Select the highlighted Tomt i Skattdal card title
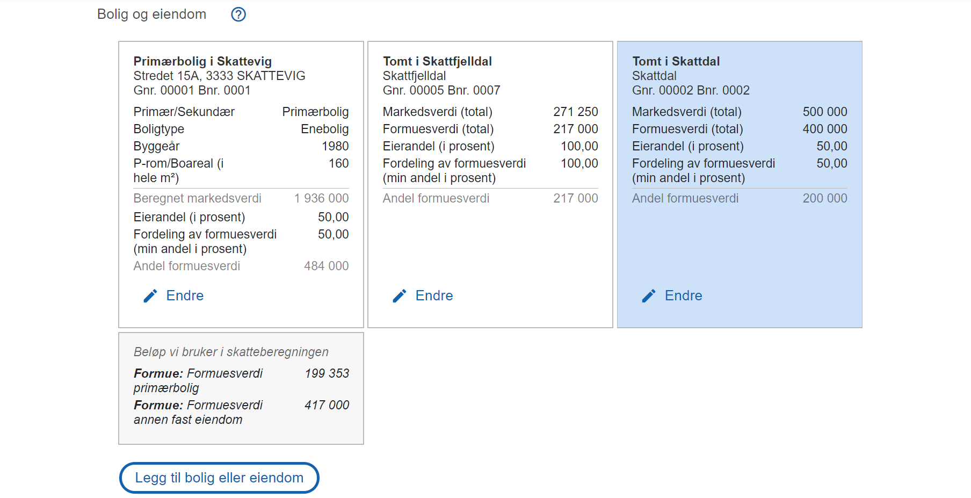The width and height of the screenshot is (971, 498). click(x=676, y=61)
